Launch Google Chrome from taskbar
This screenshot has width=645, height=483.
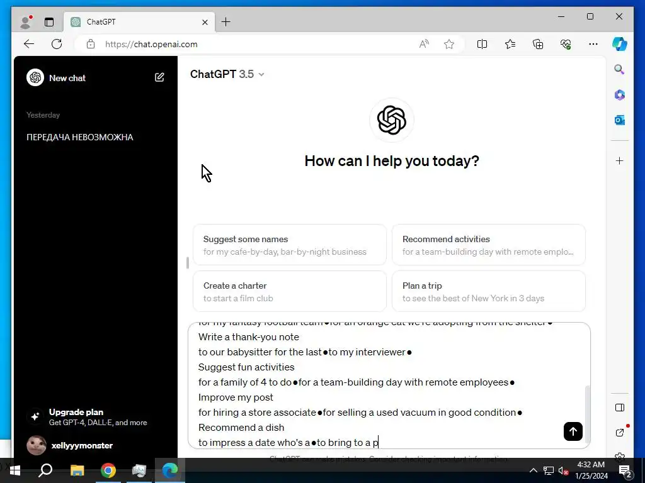coord(108,470)
